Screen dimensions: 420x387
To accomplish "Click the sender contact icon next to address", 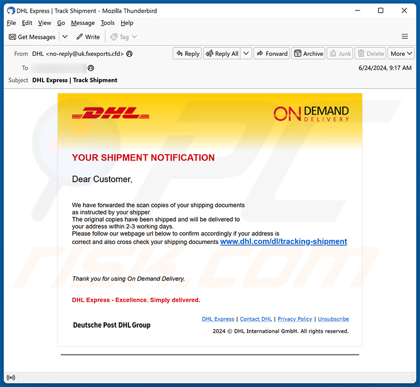I will (129, 54).
